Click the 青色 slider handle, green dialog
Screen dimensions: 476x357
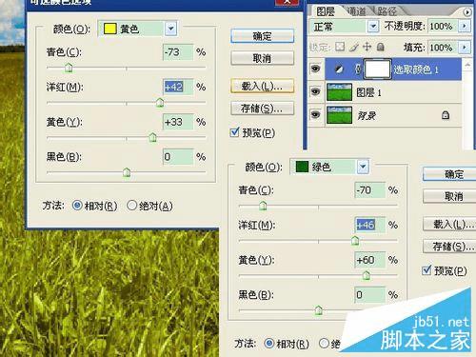pyautogui.click(x=263, y=206)
